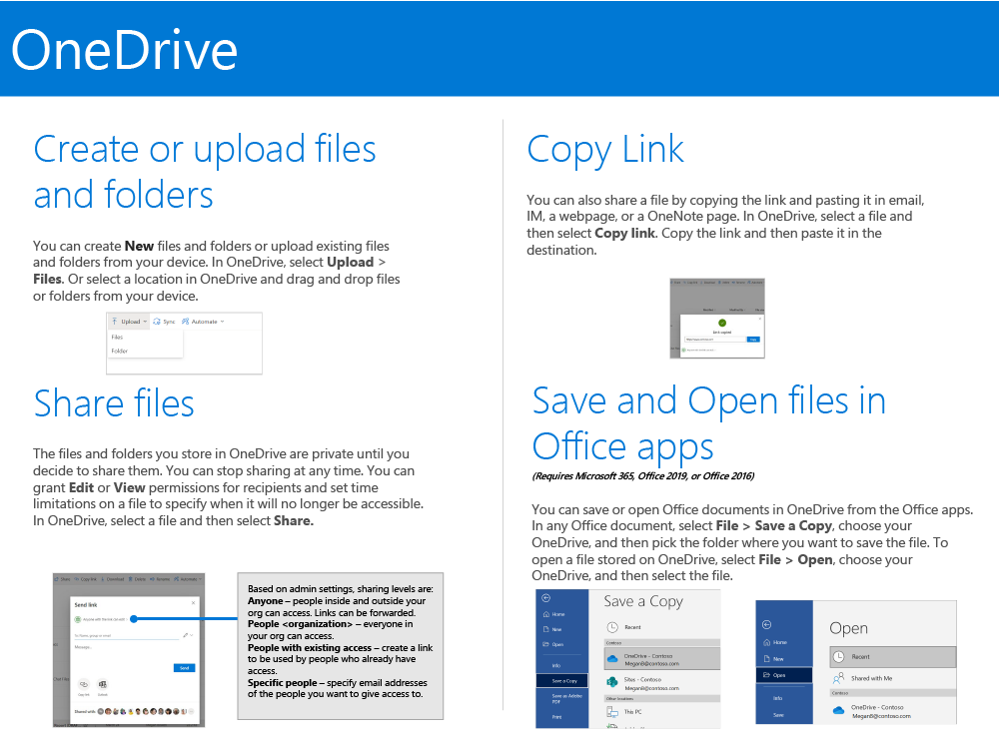Click the link URL field in copy dialog
This screenshot has height=749, width=999.
(715, 340)
